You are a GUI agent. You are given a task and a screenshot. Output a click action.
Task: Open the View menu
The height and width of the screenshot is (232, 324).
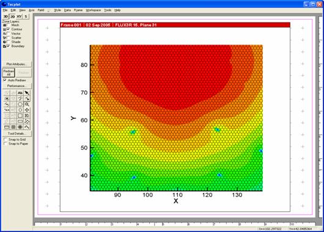pos(23,10)
